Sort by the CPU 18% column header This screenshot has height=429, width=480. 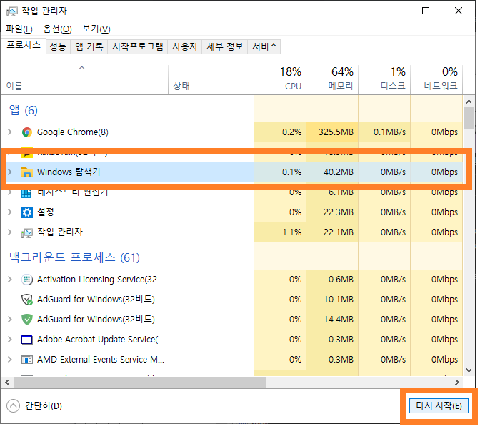pyautogui.click(x=280, y=79)
